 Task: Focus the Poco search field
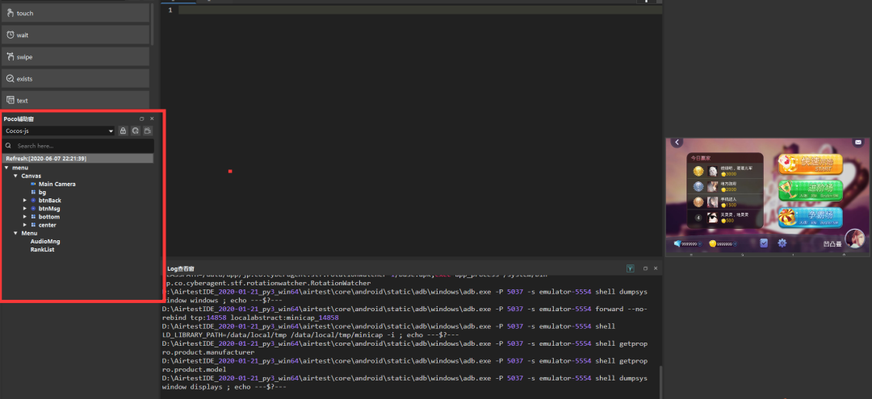(78, 146)
